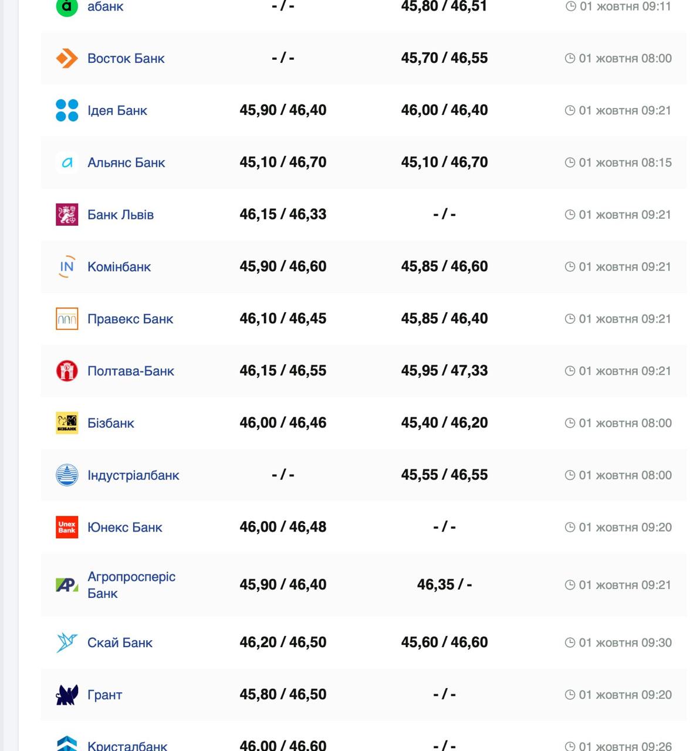Open the Кристалбанк link
700x751 pixels.
127,746
